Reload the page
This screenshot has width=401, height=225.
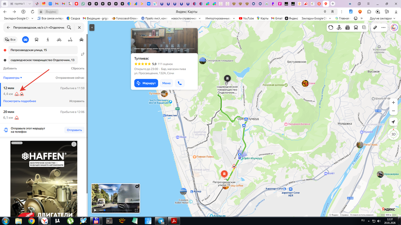pyautogui.click(x=32, y=12)
